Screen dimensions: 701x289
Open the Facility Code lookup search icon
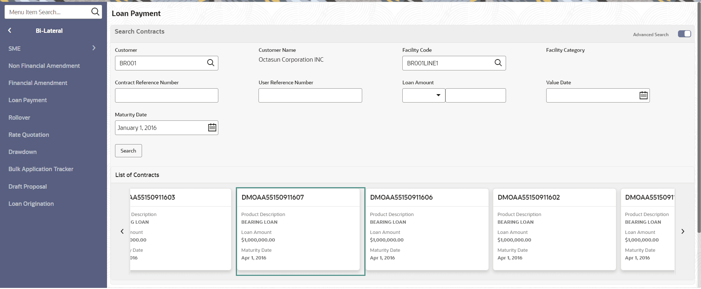[x=498, y=63]
